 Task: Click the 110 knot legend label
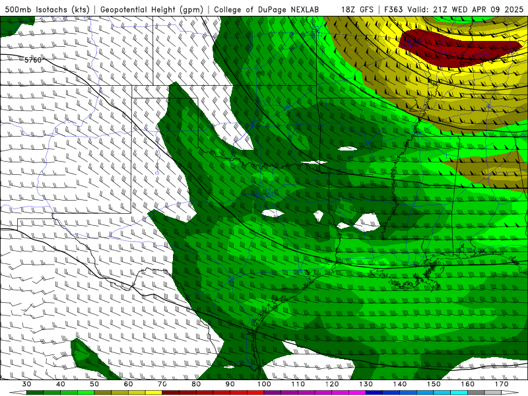(298, 384)
